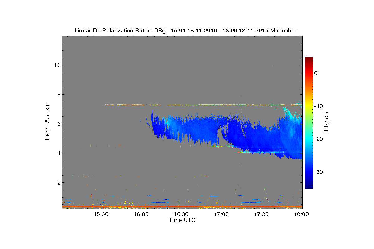Viewport: 374px width, 249px height.
Task: Click the red ground clutter band at plot bottom
Action: (182, 206)
